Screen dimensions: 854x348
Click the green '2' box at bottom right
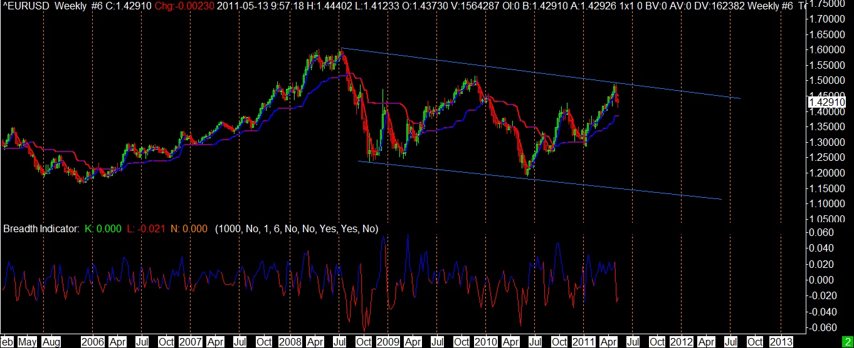848,342
